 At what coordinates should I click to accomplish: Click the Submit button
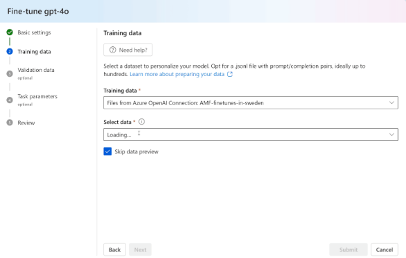tap(348, 250)
